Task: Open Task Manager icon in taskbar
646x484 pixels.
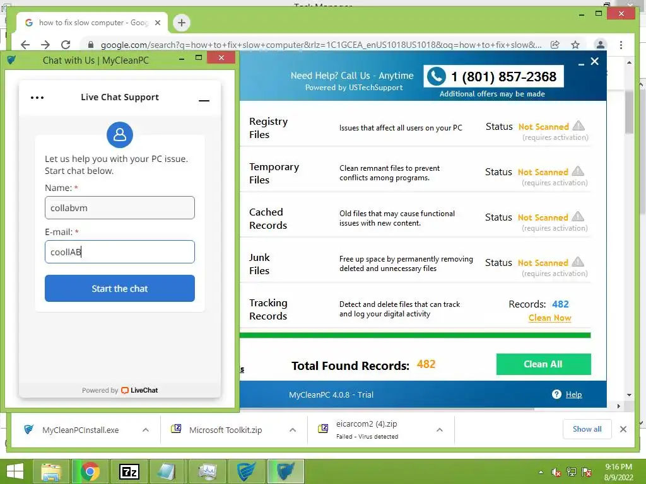Action: (207, 471)
